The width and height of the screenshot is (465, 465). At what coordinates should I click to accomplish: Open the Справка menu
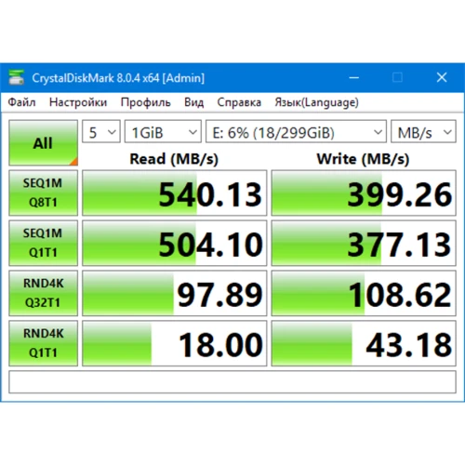[239, 102]
